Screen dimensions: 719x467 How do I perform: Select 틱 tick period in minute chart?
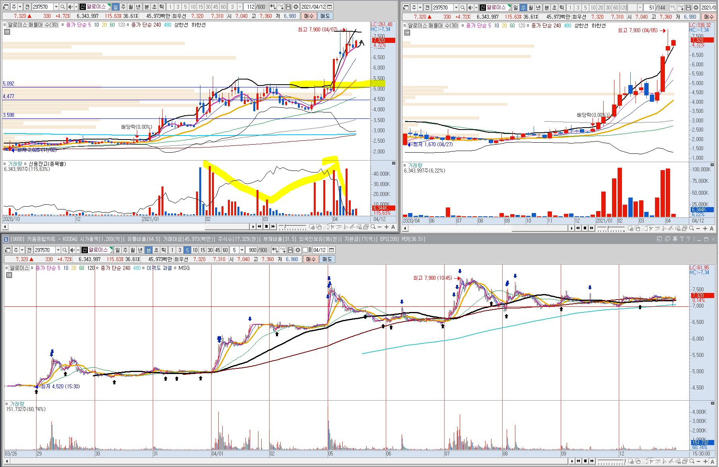(164, 250)
